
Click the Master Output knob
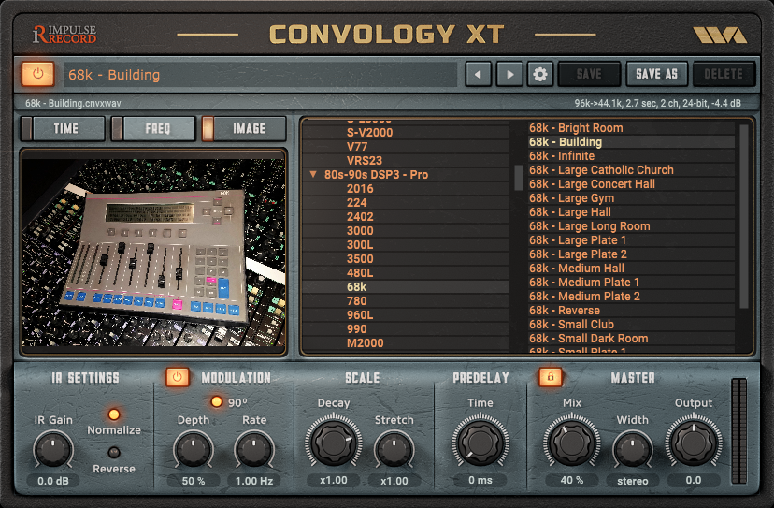point(693,443)
